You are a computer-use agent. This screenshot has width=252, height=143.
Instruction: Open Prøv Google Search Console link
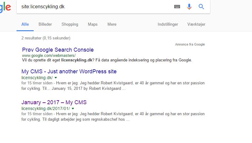point(58,50)
